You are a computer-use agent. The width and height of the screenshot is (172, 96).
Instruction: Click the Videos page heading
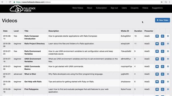click(x=10, y=21)
